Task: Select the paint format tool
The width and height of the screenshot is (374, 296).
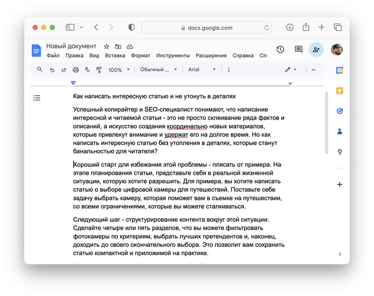Action: coord(99,69)
